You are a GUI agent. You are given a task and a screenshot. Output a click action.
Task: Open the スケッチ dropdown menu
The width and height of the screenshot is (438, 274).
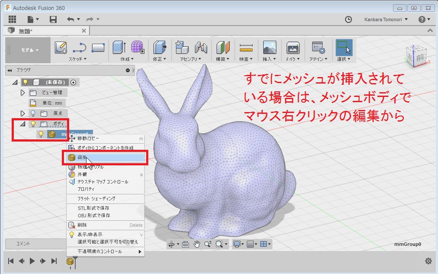78,59
